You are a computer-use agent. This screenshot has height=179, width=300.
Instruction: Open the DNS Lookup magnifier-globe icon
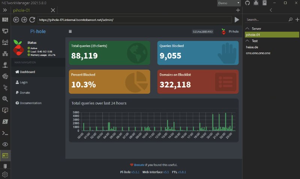5,99
